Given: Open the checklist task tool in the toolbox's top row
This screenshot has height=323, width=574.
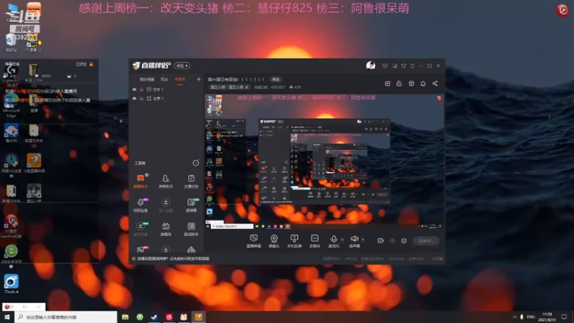Looking at the screenshot, I should pyautogui.click(x=191, y=182).
